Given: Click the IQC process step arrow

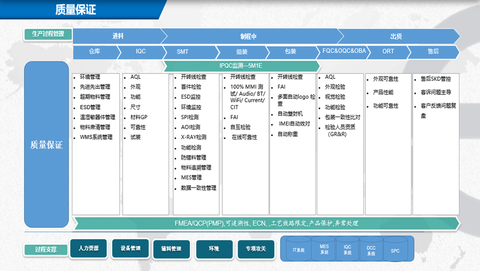Looking at the screenshot, I should (141, 52).
